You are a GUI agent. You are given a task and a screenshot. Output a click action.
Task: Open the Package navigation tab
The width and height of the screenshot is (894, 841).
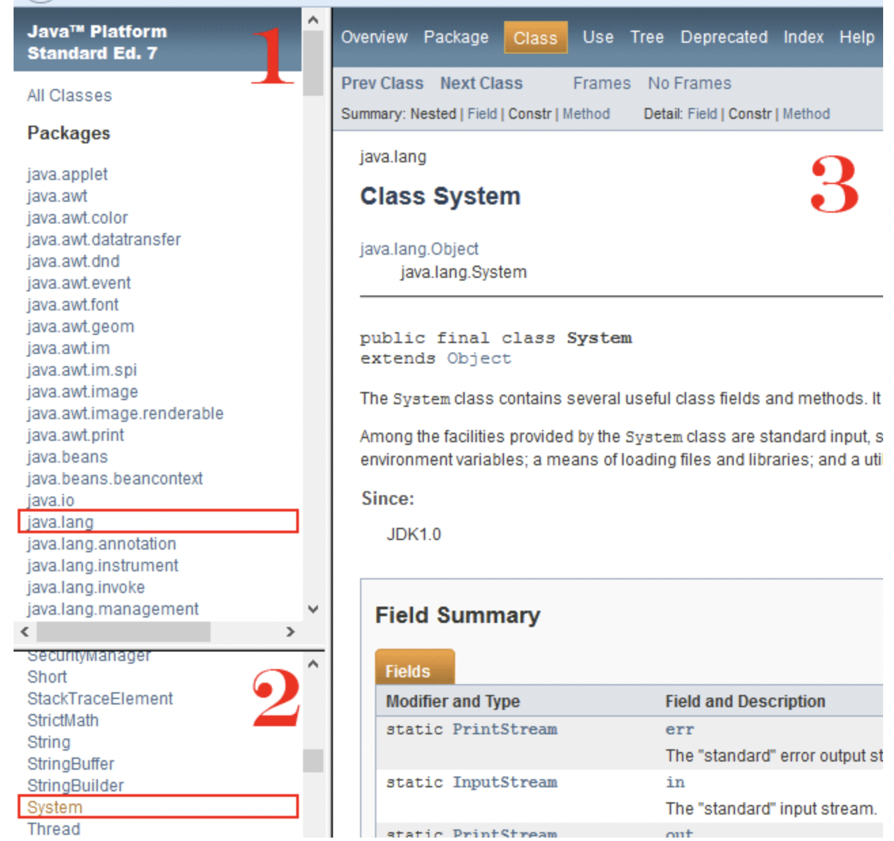coord(456,37)
